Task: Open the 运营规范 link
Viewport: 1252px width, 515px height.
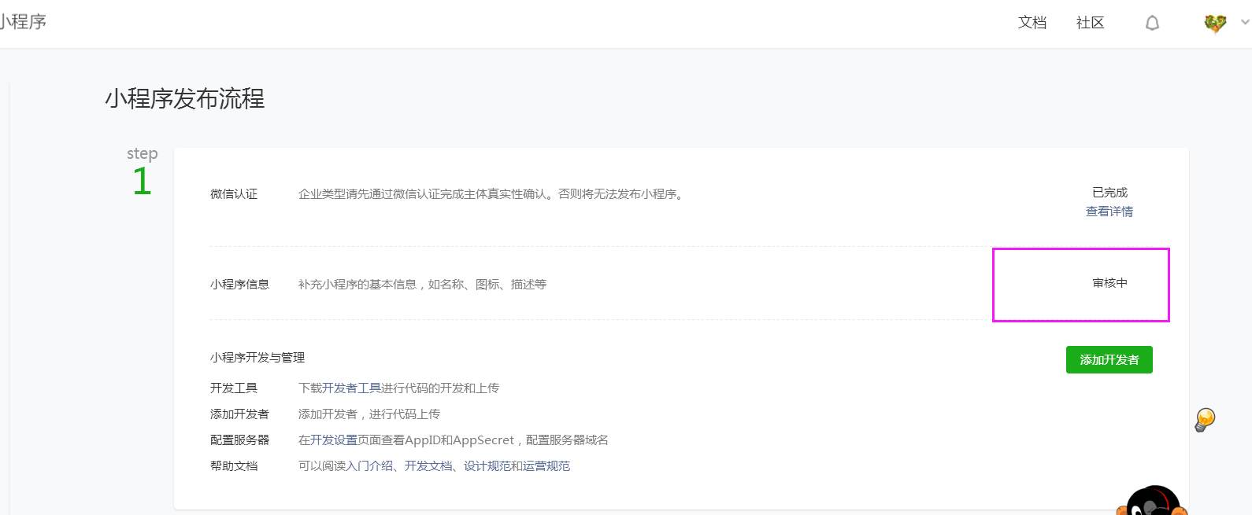Action: coord(546,466)
